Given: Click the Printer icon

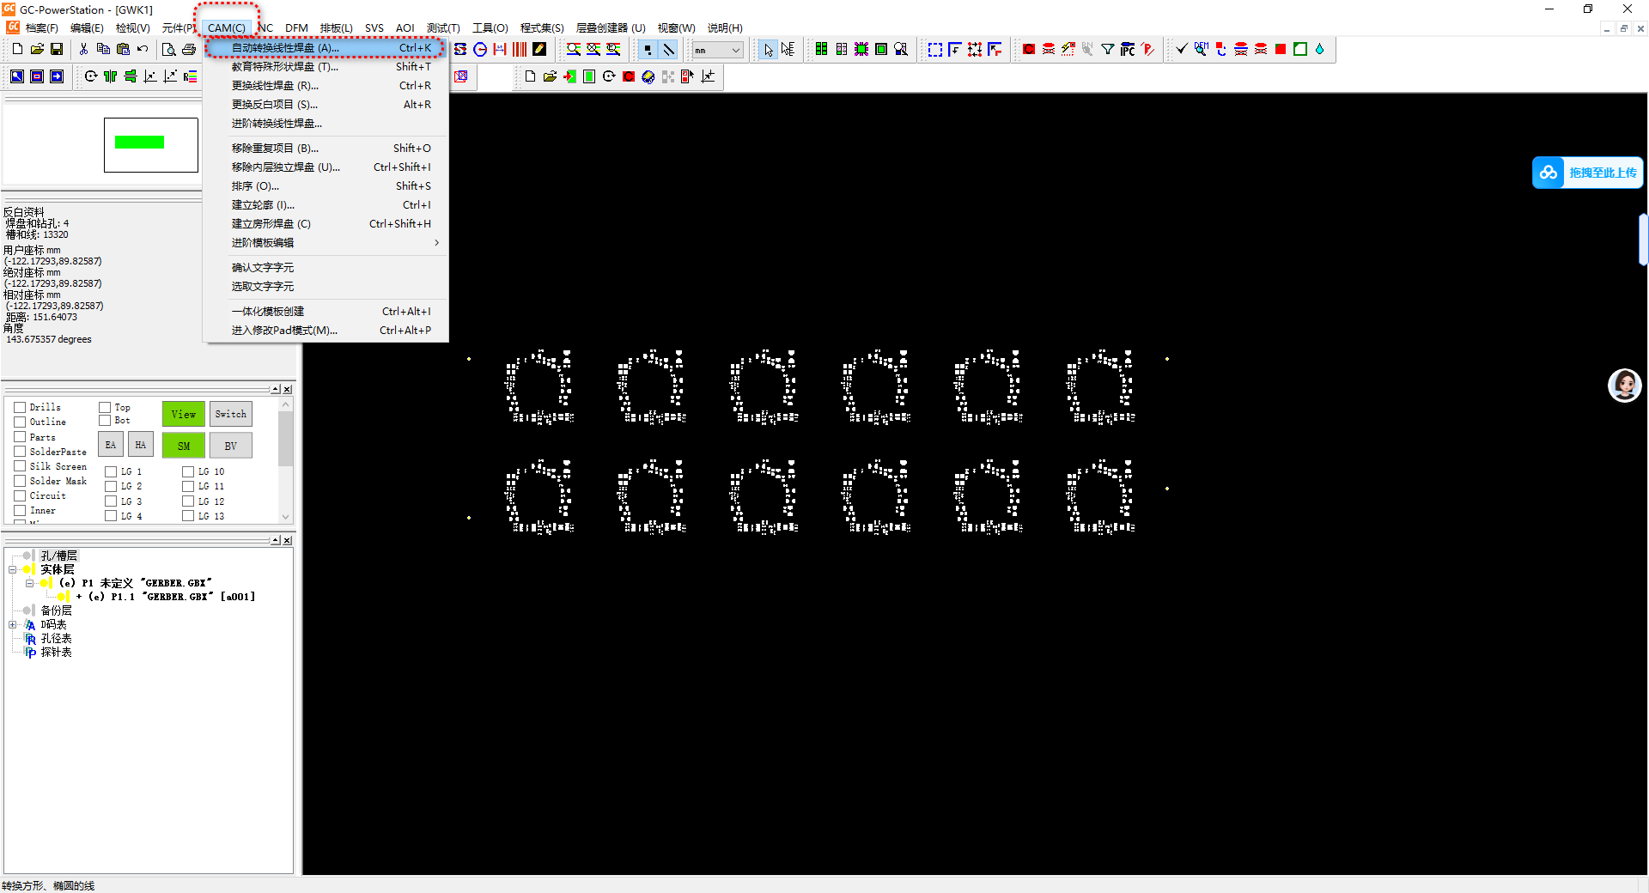Looking at the screenshot, I should [189, 50].
